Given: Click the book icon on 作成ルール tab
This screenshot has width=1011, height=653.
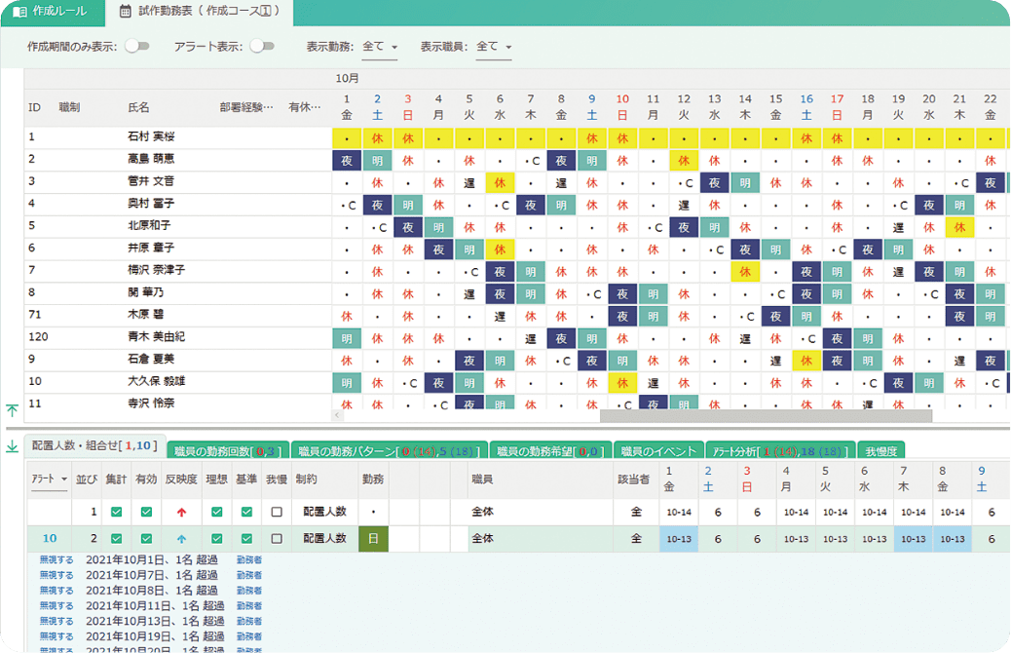Looking at the screenshot, I should coord(20,12).
